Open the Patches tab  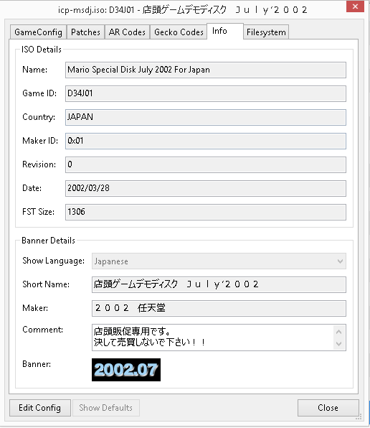click(x=85, y=32)
